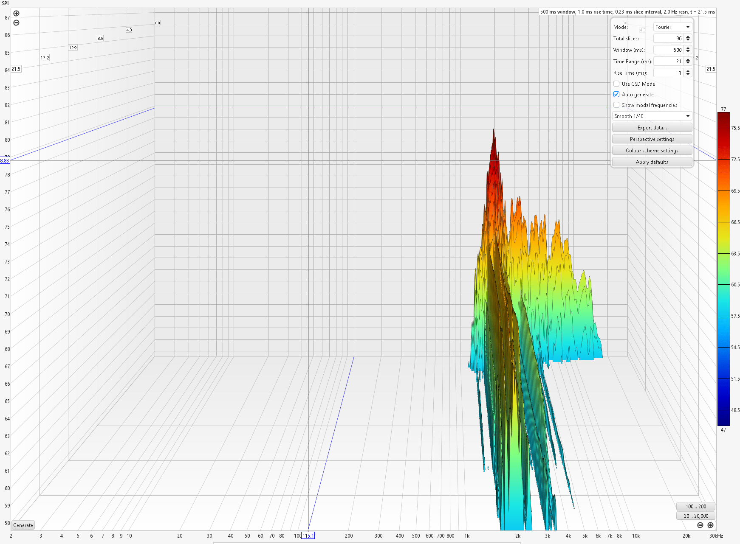Screen dimensions: 740x544
Task: Click the Rise Time (ms) field showing 1
Action: pos(669,73)
